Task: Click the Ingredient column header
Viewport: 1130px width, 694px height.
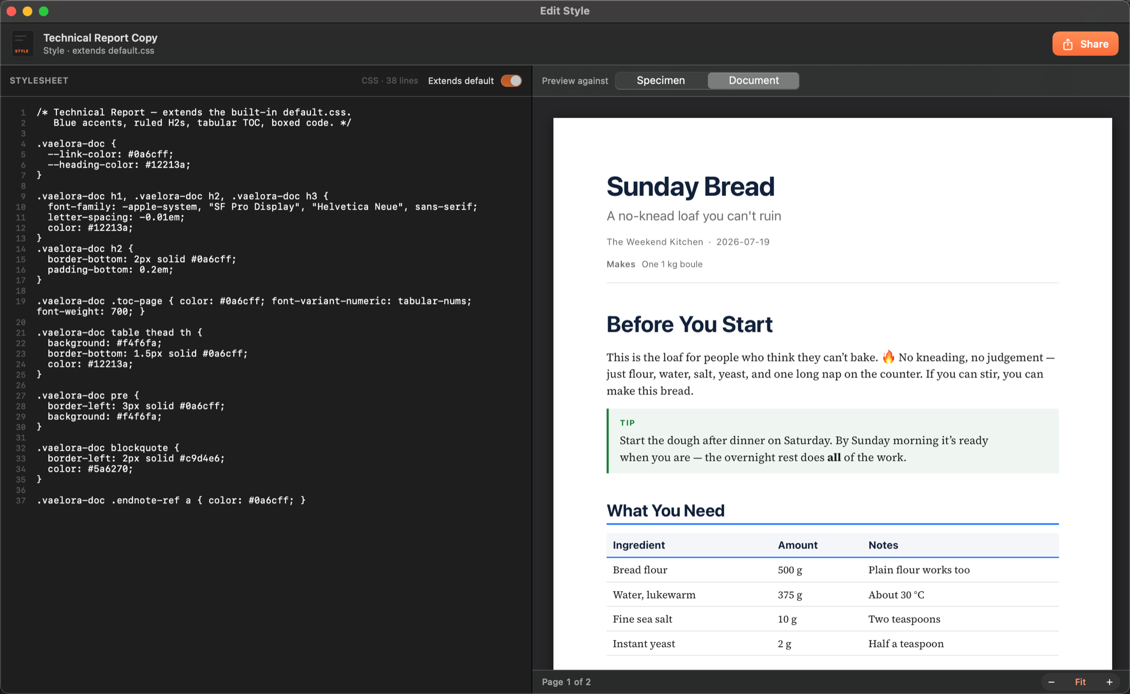Action: coord(638,545)
